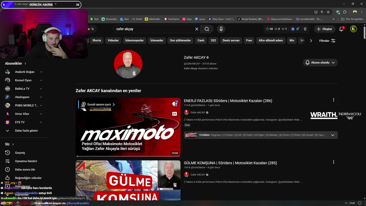The width and height of the screenshot is (366, 206).
Task: Select the Videolar filter chip
Action: pos(113,40)
